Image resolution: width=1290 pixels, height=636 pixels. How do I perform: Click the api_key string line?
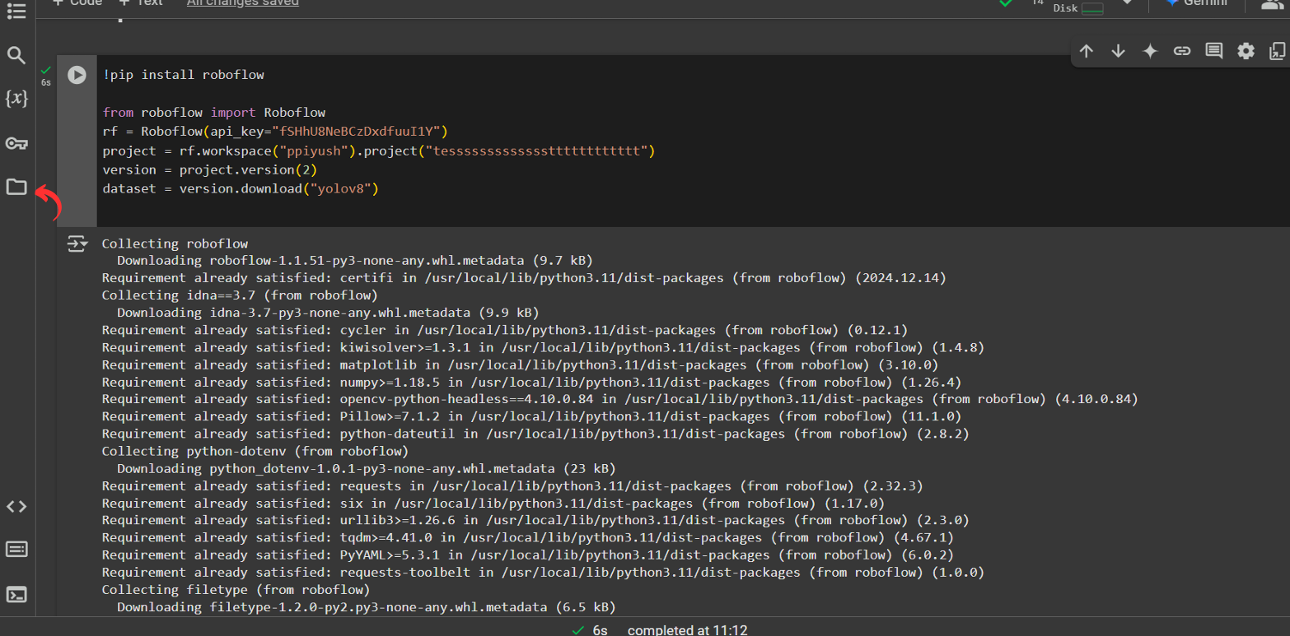(275, 132)
